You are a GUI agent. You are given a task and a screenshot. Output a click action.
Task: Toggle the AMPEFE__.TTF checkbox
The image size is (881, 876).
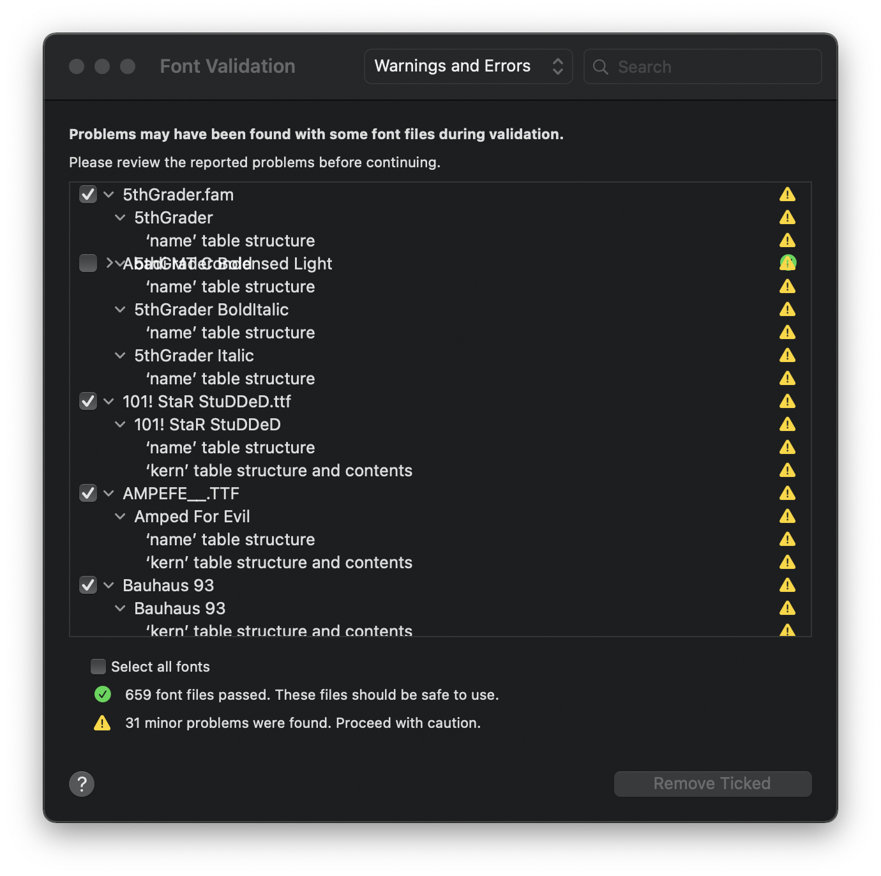(x=88, y=494)
